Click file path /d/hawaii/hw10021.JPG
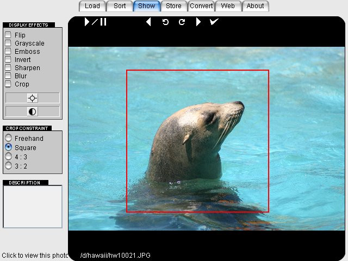The width and height of the screenshot is (348, 261). [115, 256]
